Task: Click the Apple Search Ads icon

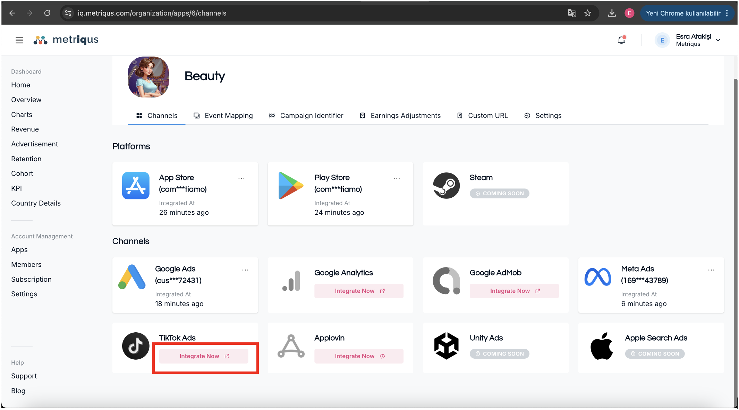Action: [x=602, y=346]
